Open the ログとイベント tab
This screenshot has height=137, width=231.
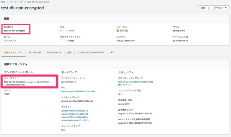(x=54, y=52)
